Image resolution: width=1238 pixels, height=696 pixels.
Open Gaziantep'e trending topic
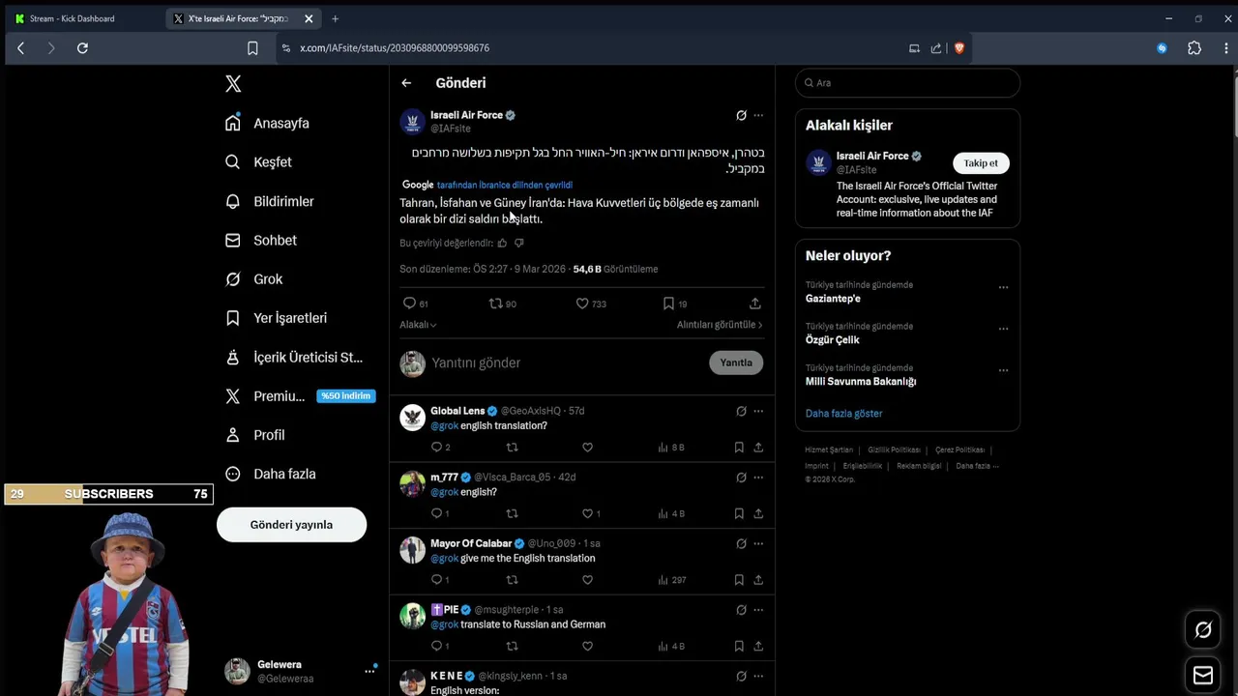point(833,299)
